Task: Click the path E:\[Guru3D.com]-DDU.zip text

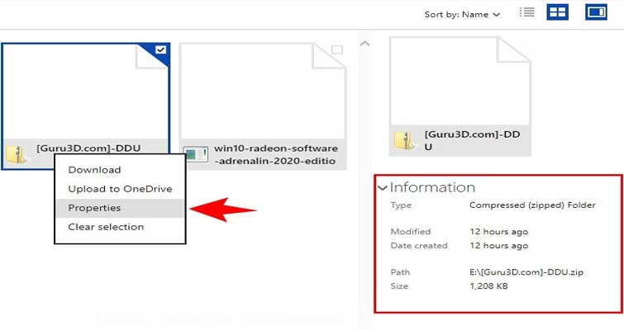Action: (526, 272)
